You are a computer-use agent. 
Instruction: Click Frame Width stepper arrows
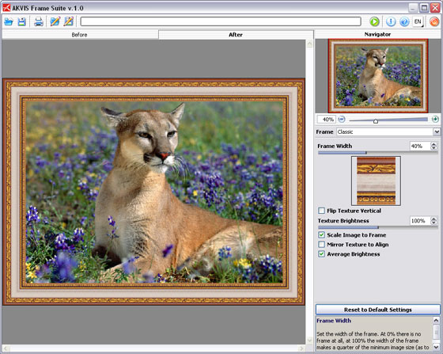pyautogui.click(x=434, y=146)
